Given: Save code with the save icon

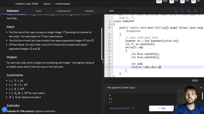Looking at the screenshot, I should 189,11.
